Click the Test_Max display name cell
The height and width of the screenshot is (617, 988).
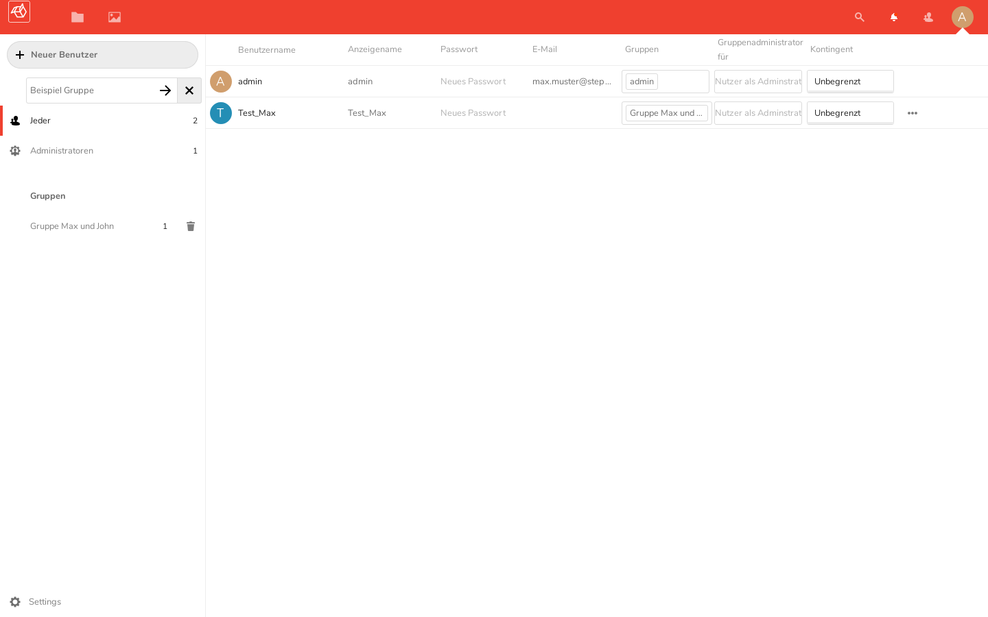(x=367, y=113)
